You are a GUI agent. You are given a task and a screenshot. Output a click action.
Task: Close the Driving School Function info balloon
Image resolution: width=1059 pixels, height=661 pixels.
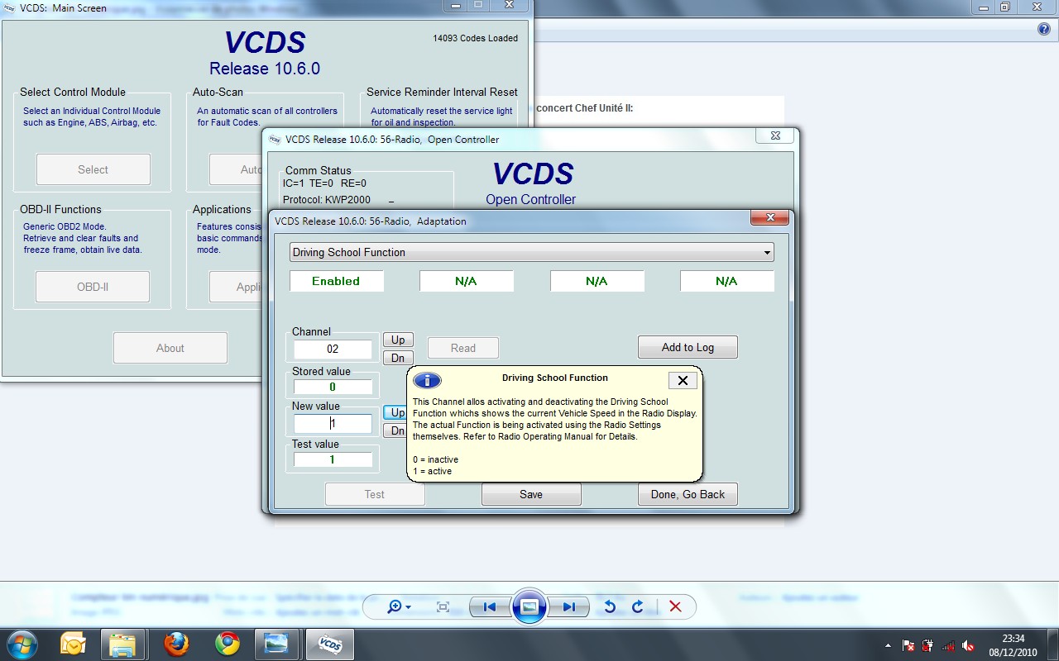pos(683,380)
